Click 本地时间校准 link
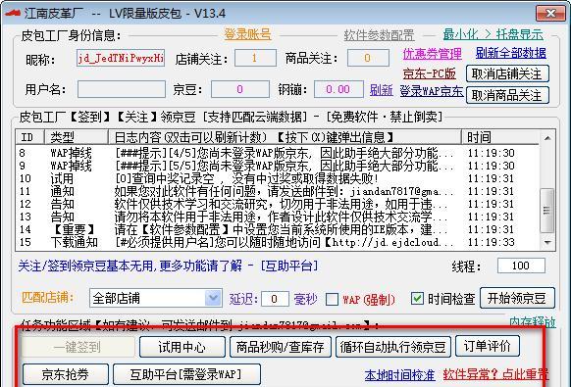Viewport: 571px width, 387px height. 400,375
